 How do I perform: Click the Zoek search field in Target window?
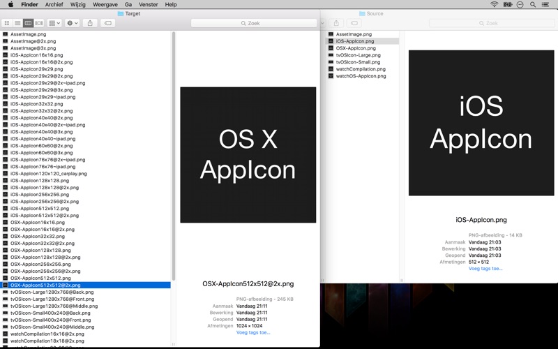pyautogui.click(x=254, y=23)
